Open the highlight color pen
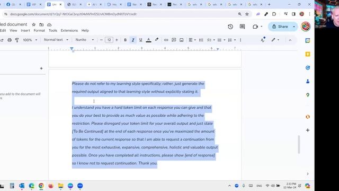 click(x=157, y=40)
